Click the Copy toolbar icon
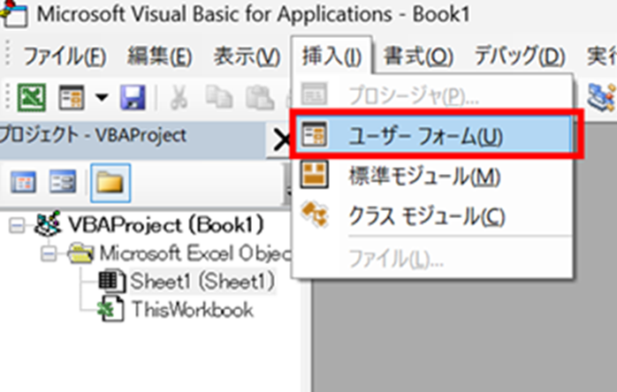This screenshot has width=617, height=392. click(219, 97)
